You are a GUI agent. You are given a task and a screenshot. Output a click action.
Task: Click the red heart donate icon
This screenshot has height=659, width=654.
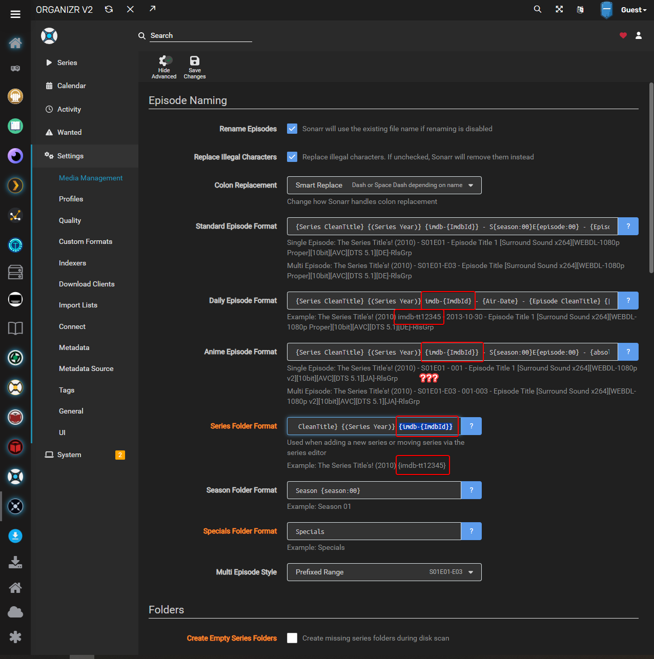[x=623, y=35]
